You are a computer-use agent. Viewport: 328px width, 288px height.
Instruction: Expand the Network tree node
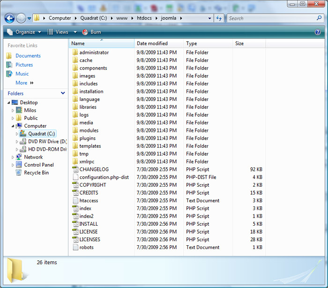pyautogui.click(x=13, y=157)
